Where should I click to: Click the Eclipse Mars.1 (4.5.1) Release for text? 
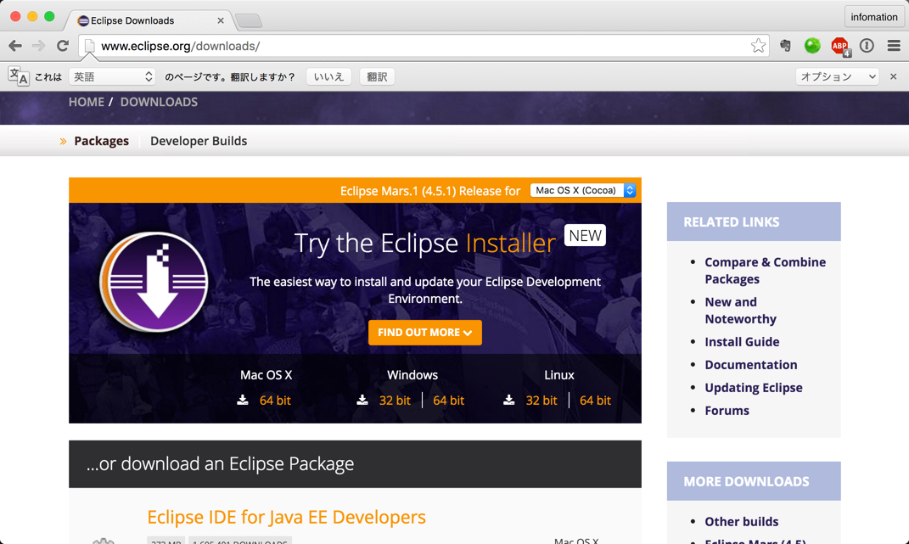click(430, 191)
